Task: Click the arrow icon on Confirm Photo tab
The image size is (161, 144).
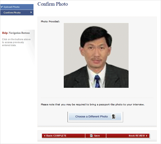Action: click(31, 12)
